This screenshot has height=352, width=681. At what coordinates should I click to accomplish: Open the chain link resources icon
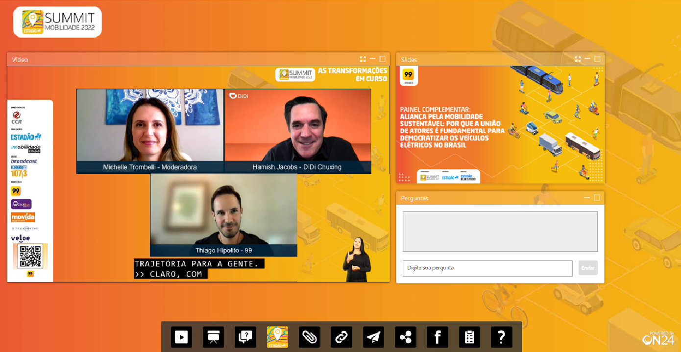coord(341,337)
